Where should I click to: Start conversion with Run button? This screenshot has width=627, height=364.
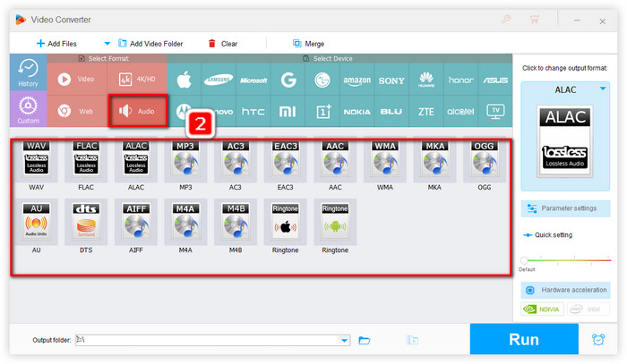point(524,339)
